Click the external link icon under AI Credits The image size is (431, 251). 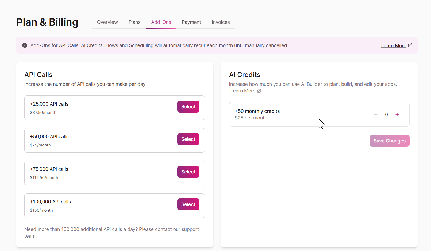259,91
